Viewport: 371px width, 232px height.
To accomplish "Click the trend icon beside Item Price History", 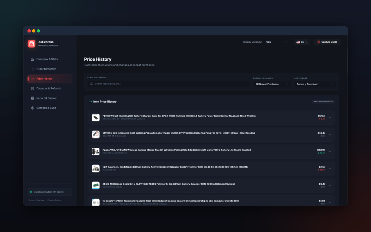I will coord(90,102).
